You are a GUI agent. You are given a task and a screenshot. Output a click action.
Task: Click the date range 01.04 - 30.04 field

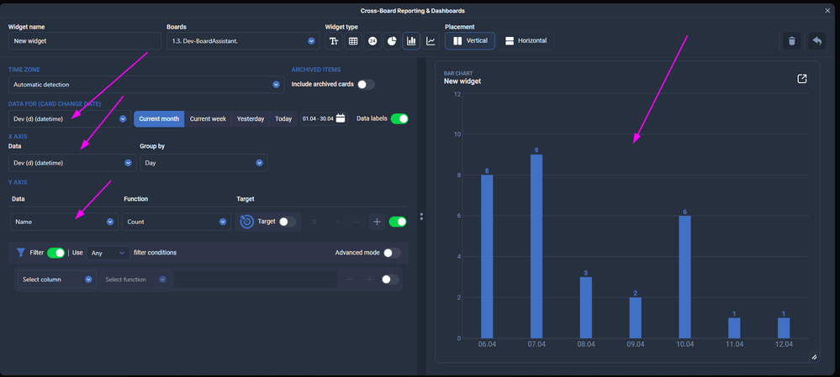click(x=324, y=118)
